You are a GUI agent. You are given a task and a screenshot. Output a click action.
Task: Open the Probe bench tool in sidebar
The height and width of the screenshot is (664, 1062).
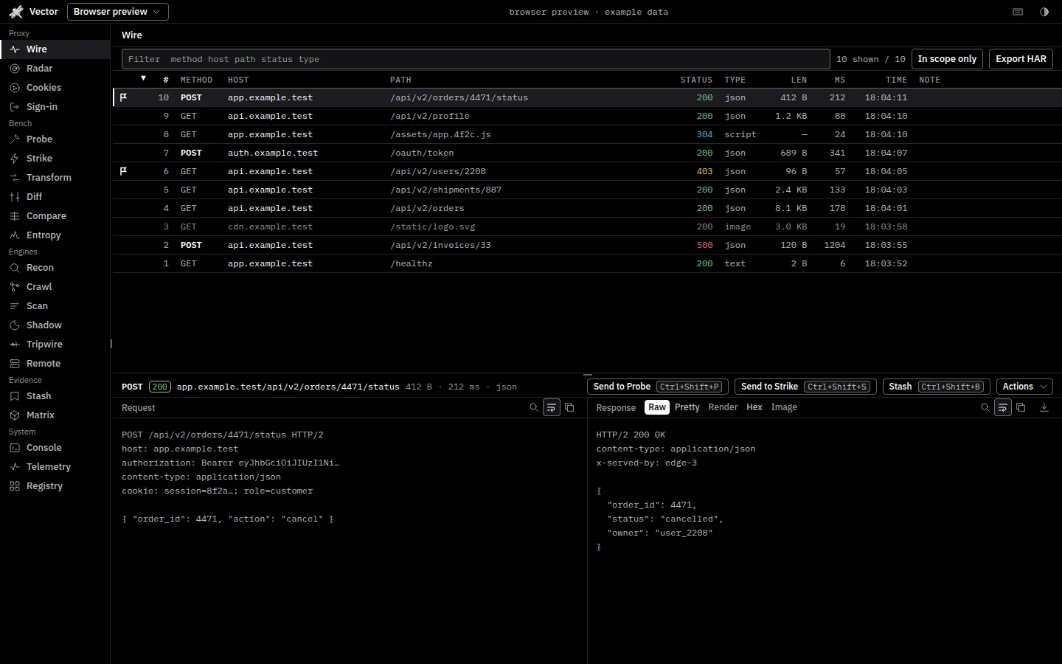pos(55,139)
